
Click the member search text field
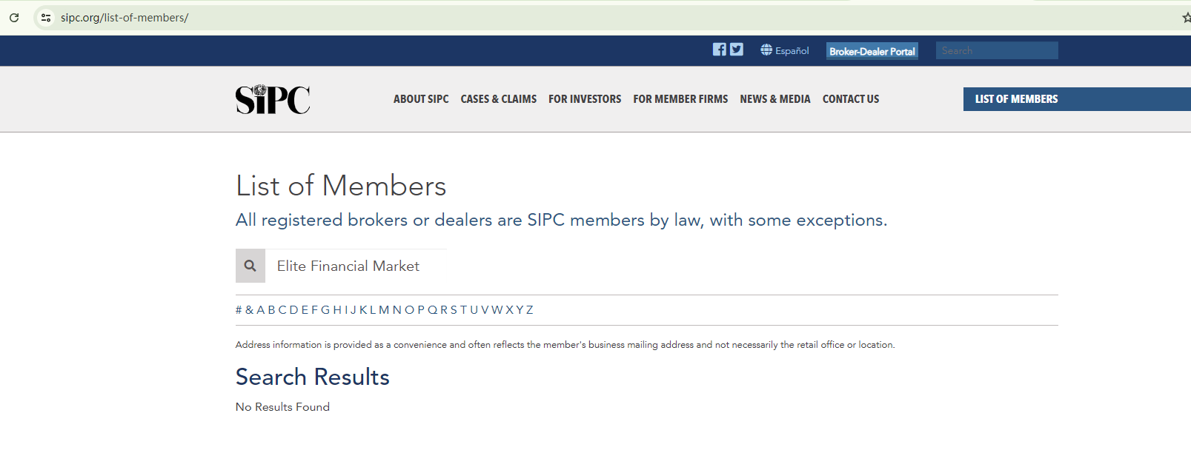pos(356,266)
